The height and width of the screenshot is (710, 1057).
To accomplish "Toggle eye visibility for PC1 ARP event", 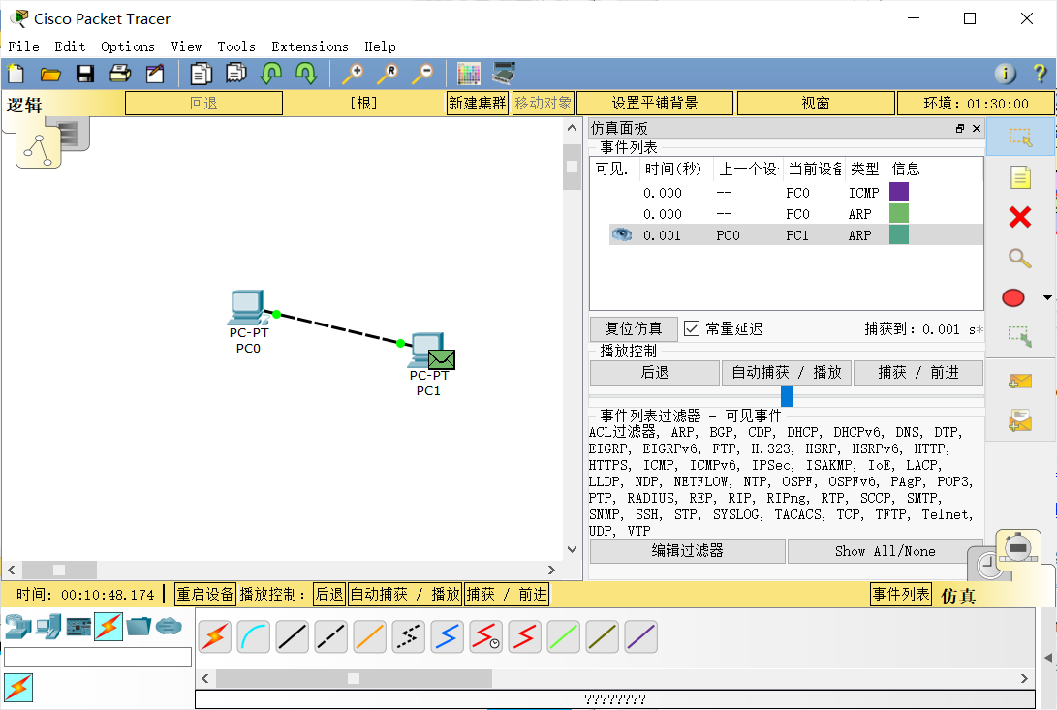I will click(622, 234).
